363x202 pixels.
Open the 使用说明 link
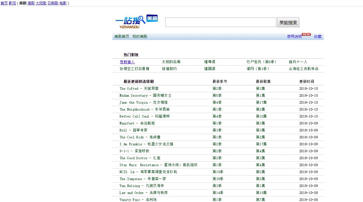point(294,36)
